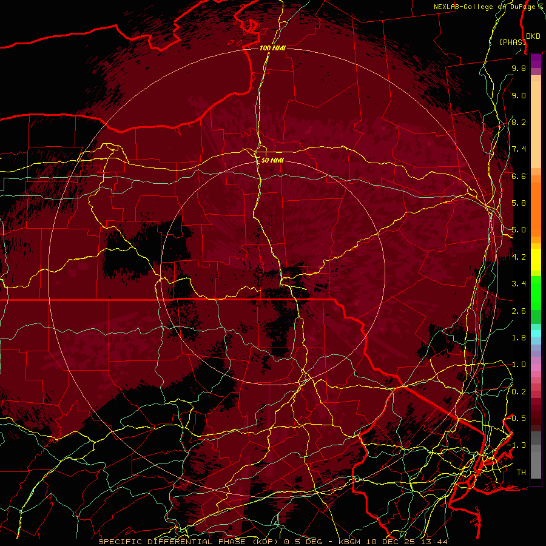Screen dimensions: 546x546
Task: Click the 1.8 value on the scale
Action: (x=519, y=338)
